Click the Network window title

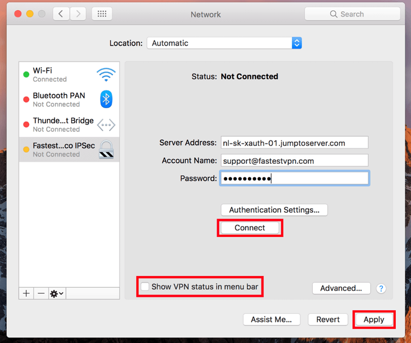[206, 14]
